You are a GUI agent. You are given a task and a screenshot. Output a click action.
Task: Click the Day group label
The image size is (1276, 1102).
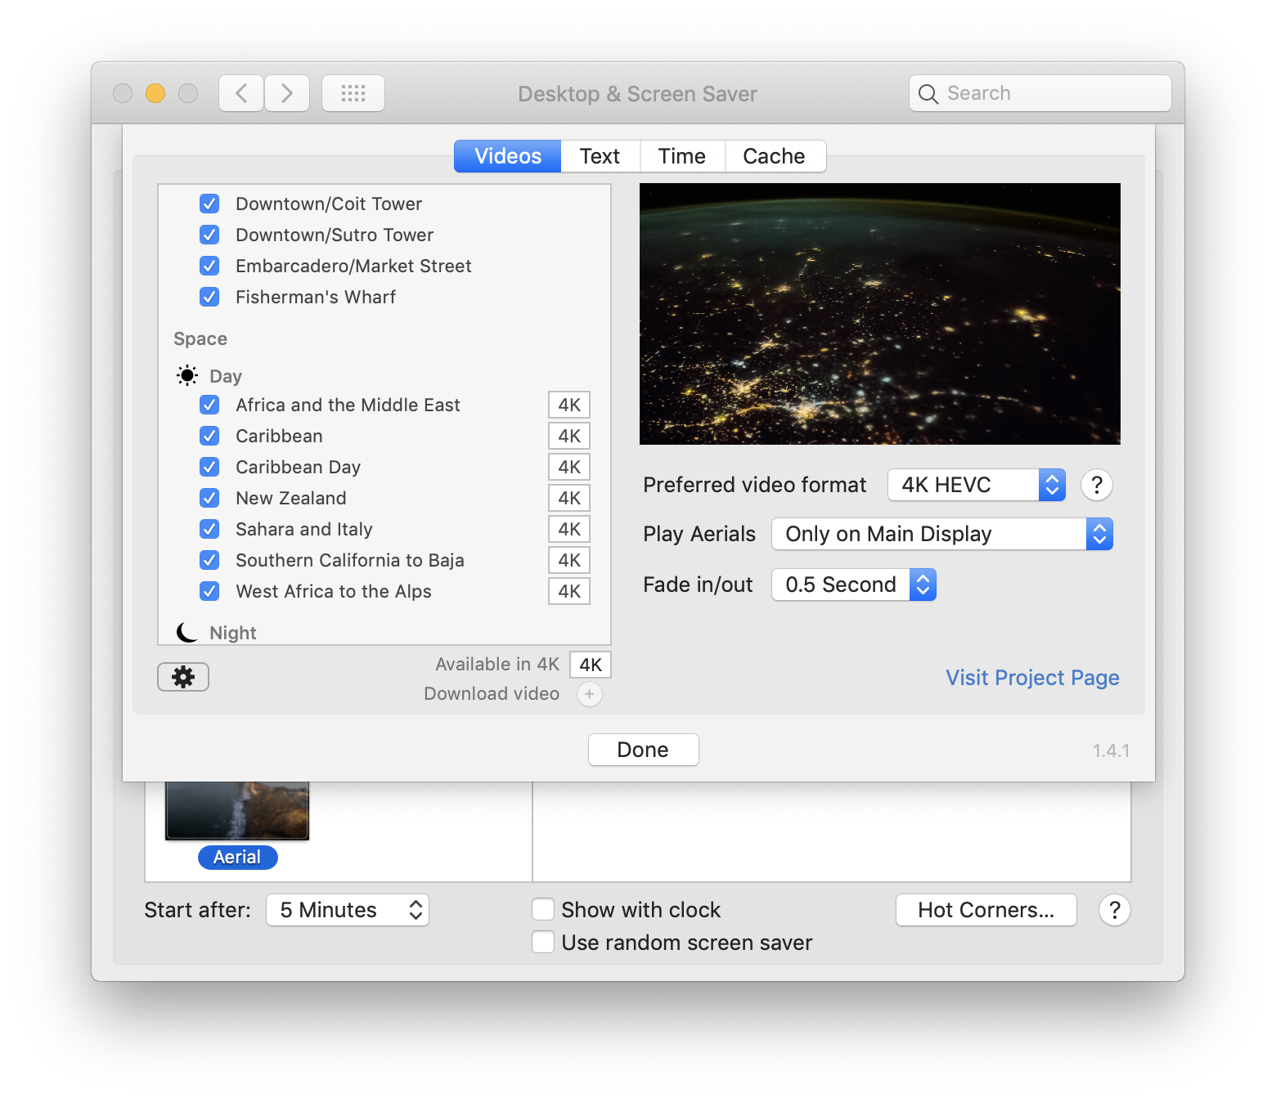click(226, 376)
